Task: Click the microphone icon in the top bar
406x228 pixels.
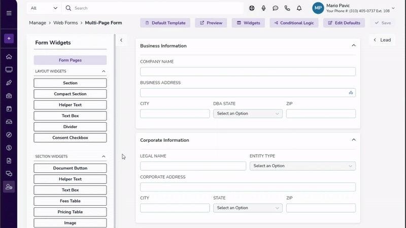Action: coord(263,8)
